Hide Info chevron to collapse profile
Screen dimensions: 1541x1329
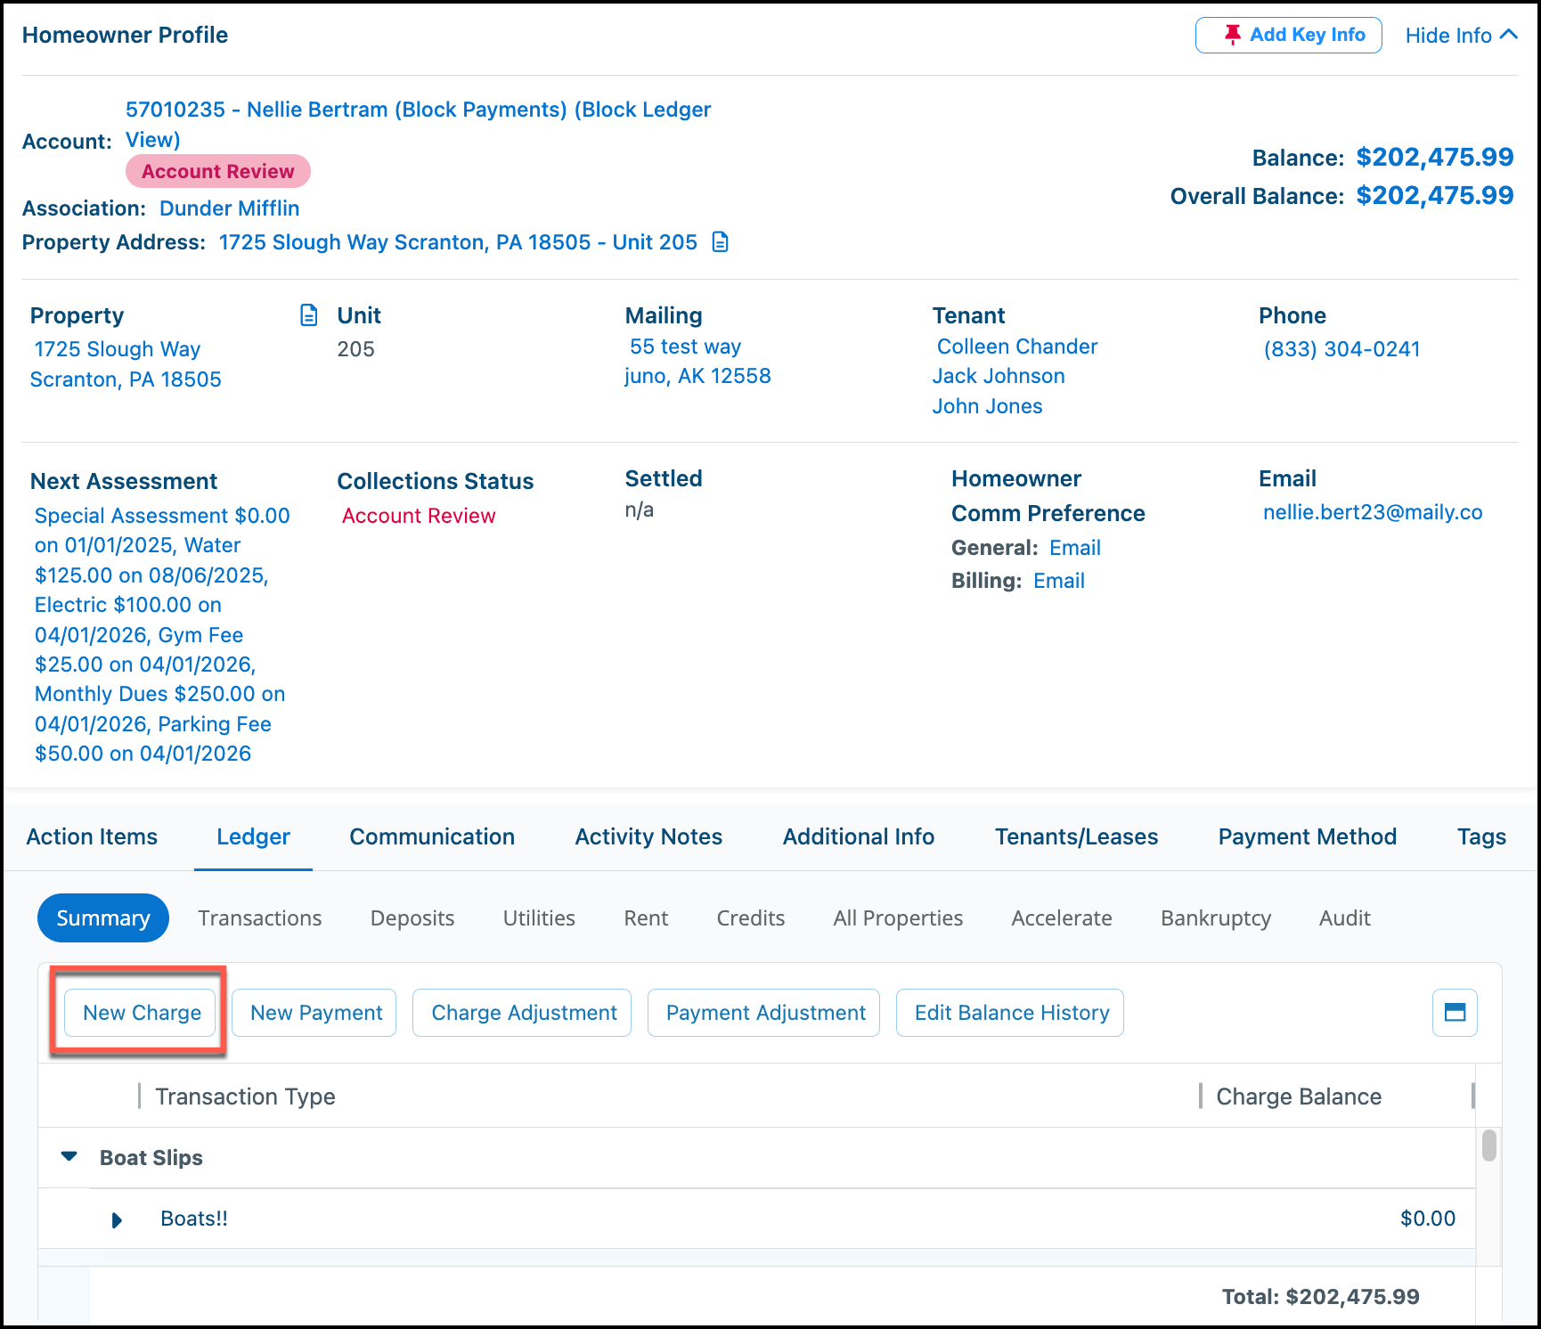click(x=1508, y=35)
